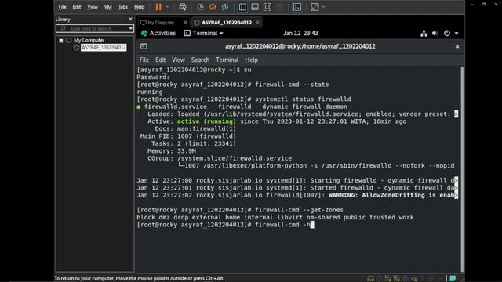Image resolution: width=502 pixels, height=282 pixels.
Task: Click the GNOME network status icon
Action: click(424, 33)
